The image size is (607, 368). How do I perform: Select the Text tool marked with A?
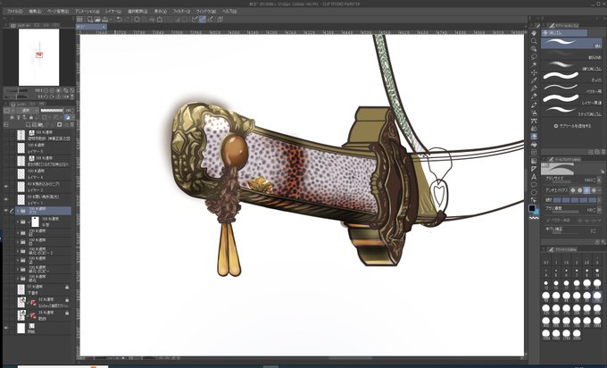533,176
